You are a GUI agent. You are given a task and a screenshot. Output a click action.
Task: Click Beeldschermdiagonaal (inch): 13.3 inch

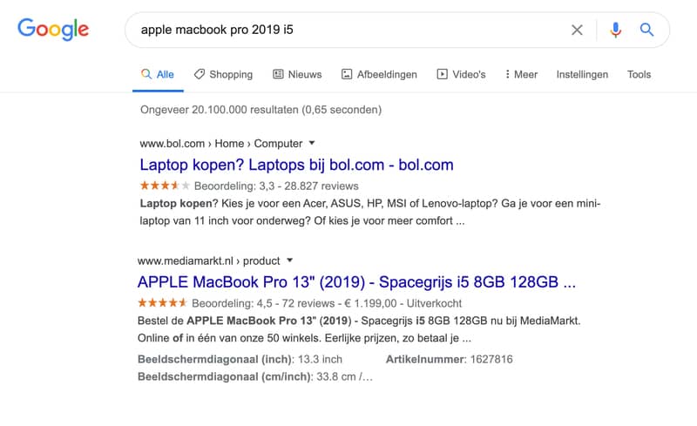(240, 359)
